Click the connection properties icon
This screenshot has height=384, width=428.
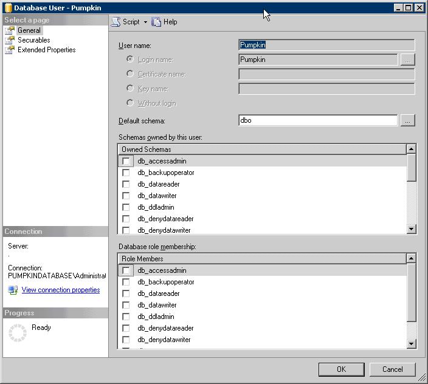point(13,290)
